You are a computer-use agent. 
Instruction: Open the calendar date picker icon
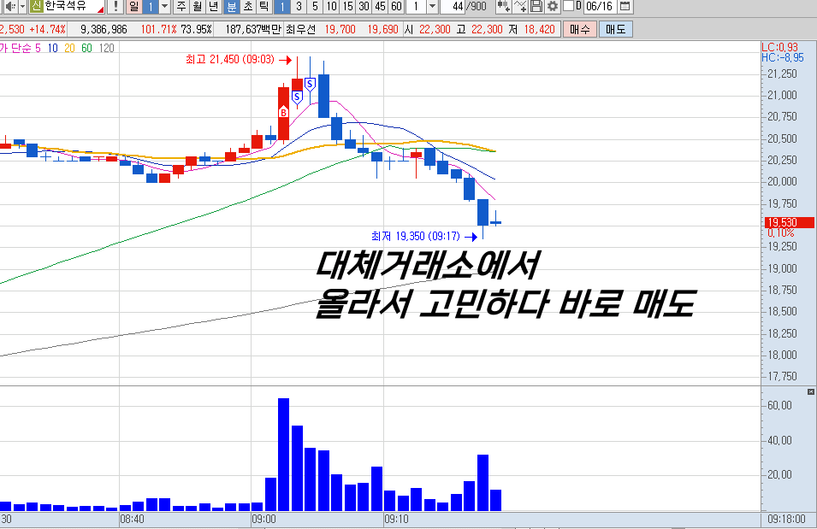(625, 6)
